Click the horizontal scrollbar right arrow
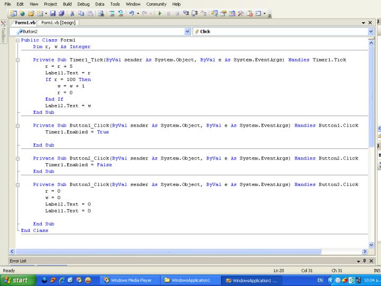The width and height of the screenshot is (381, 286). click(365, 252)
